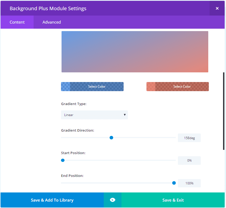This screenshot has width=226, height=208.
Task: Click the 100% end position field
Action: [x=189, y=183]
